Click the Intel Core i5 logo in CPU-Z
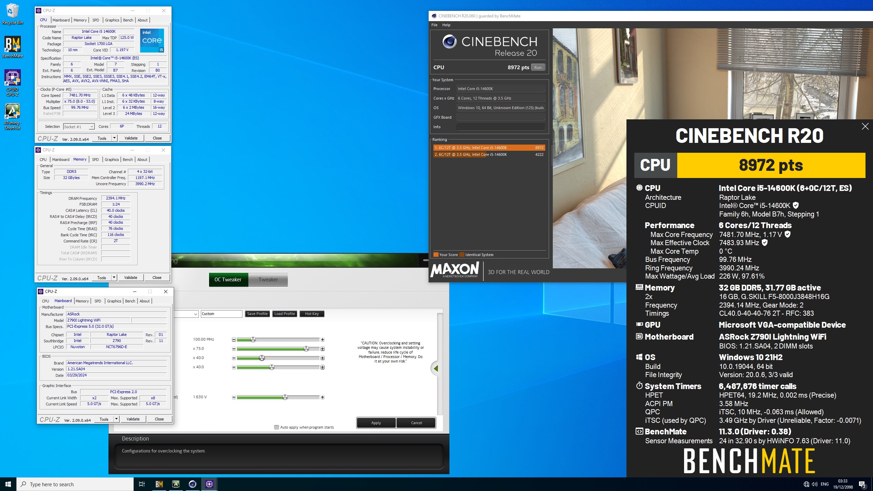 pos(152,40)
